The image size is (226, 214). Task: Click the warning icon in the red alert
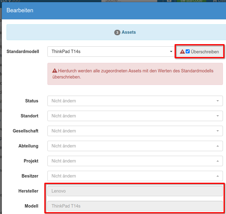tap(54, 71)
